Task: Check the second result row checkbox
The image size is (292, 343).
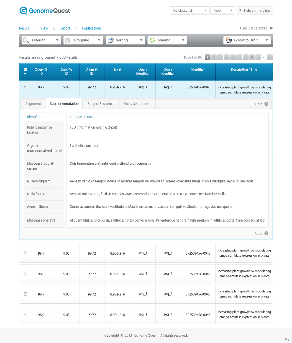Action: pyautogui.click(x=25, y=253)
